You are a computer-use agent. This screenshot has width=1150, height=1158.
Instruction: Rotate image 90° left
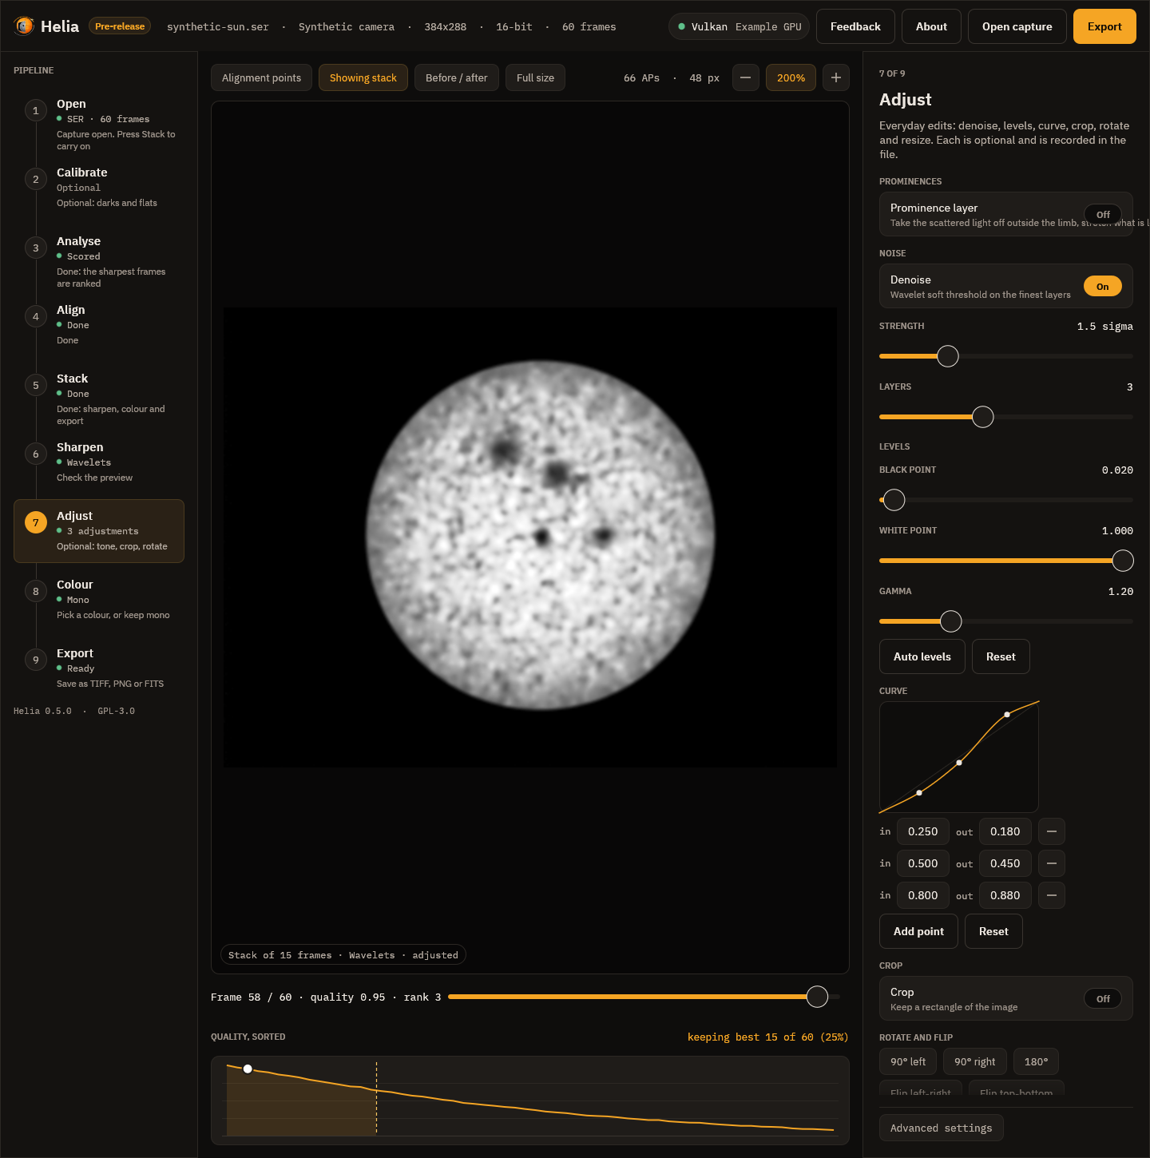pyautogui.click(x=908, y=1061)
